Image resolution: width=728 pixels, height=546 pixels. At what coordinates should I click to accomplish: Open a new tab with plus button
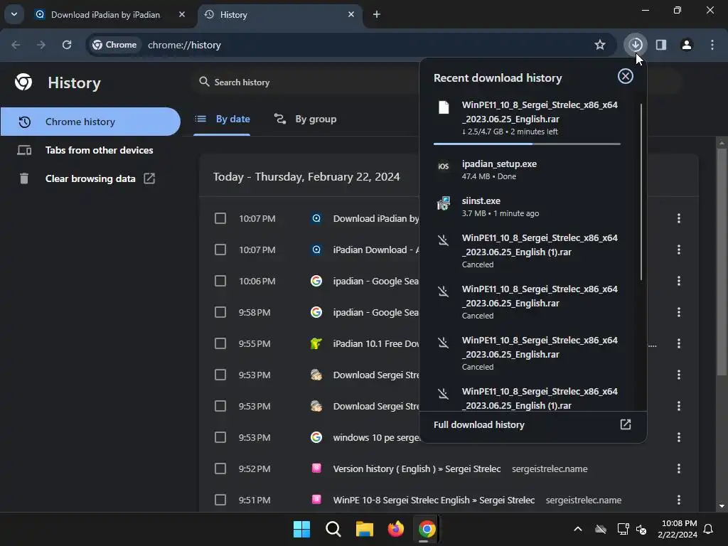[x=377, y=14]
